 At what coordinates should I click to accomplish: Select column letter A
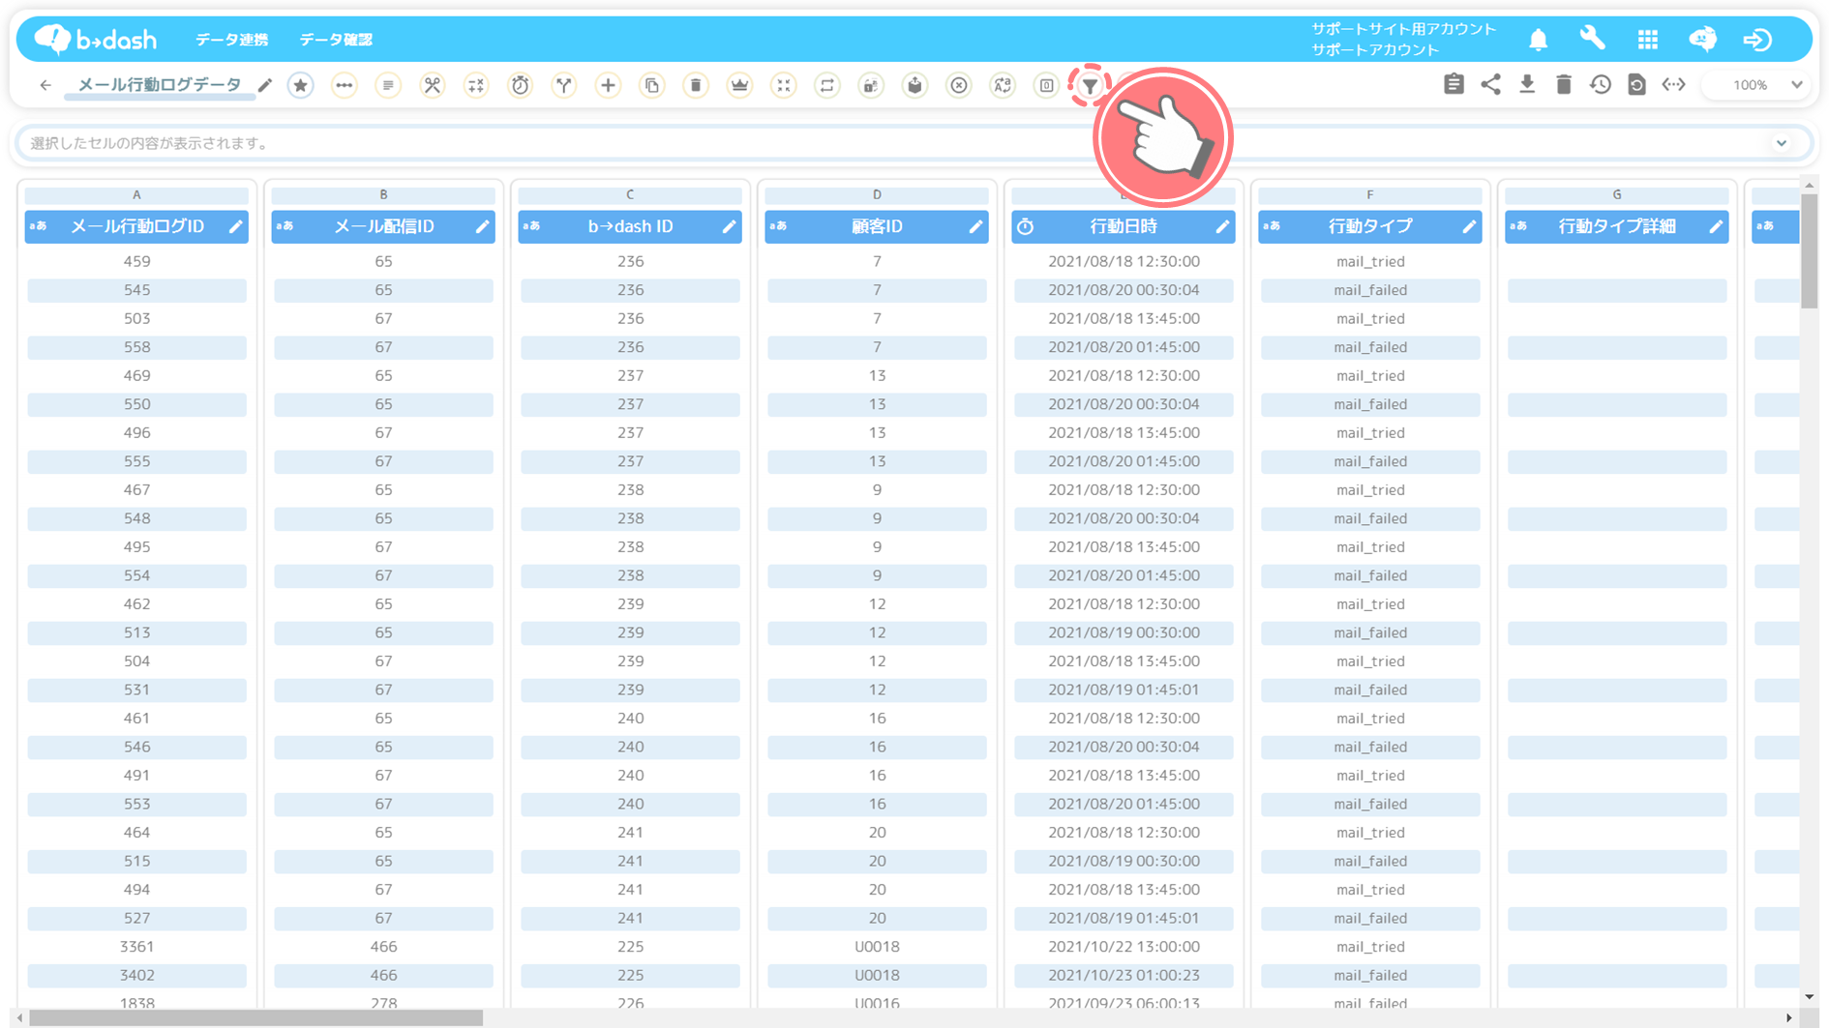coord(136,194)
